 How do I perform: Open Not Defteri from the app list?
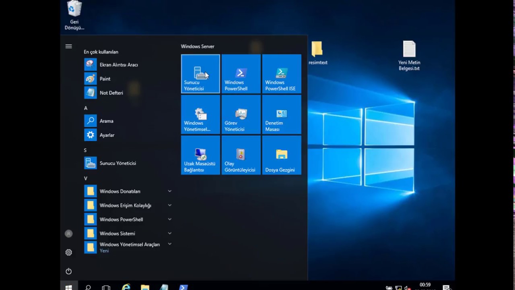click(128, 93)
